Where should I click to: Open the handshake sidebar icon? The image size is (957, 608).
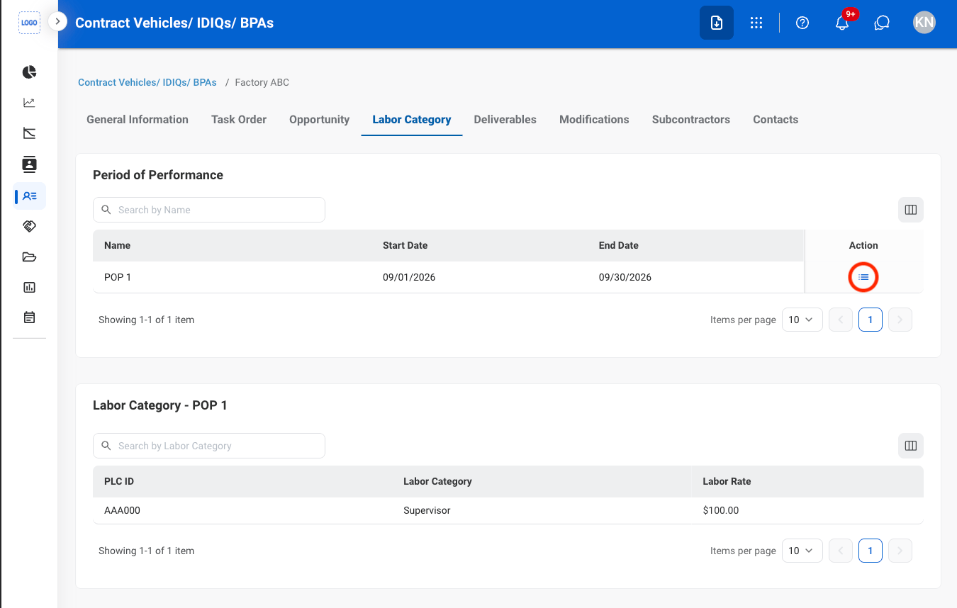click(x=29, y=226)
